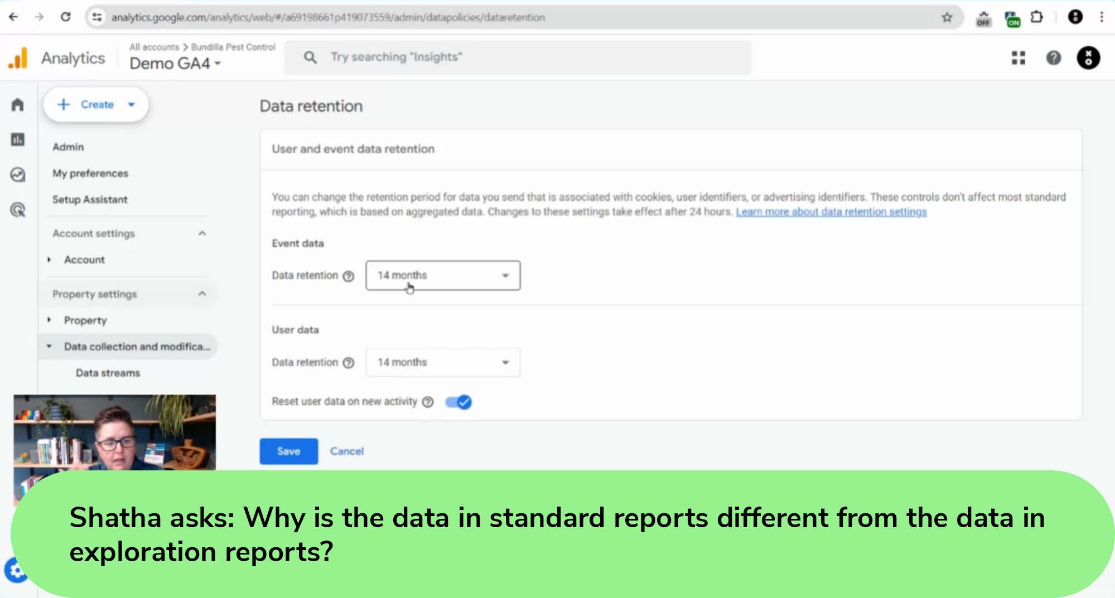Open Explore in left rail
This screenshot has height=598, width=1115.
(18, 175)
